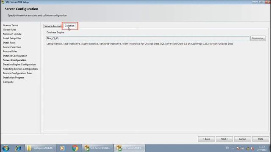Select Feature Selection step

tap(12, 47)
